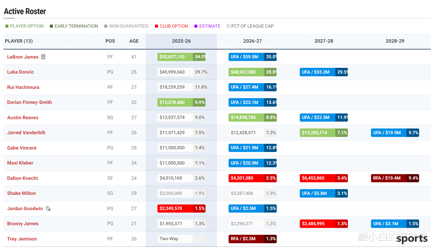Click the UFA / $59.5M cell
Screen dimensions: 432x248
tap(253, 57)
